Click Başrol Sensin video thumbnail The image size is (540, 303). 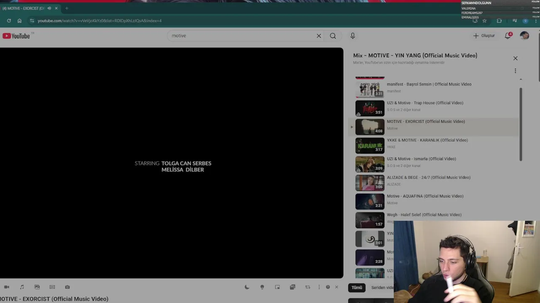click(x=370, y=89)
